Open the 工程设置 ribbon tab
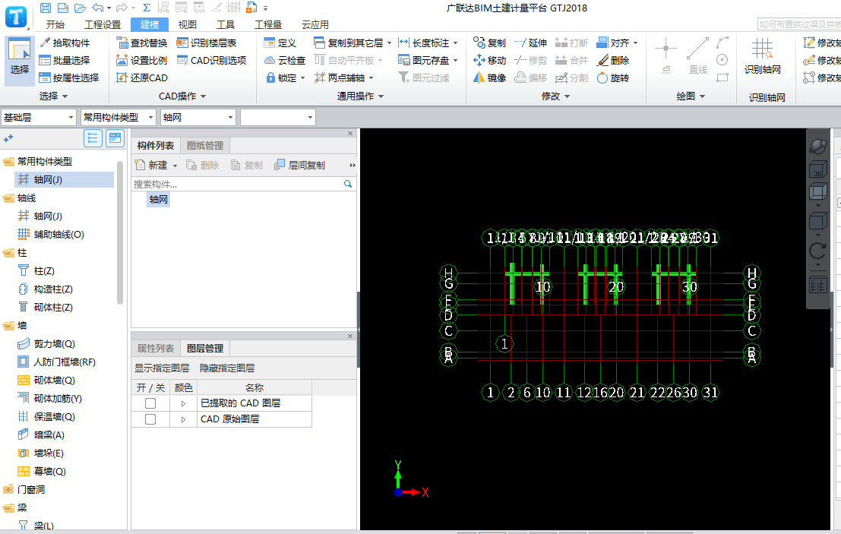 click(103, 24)
